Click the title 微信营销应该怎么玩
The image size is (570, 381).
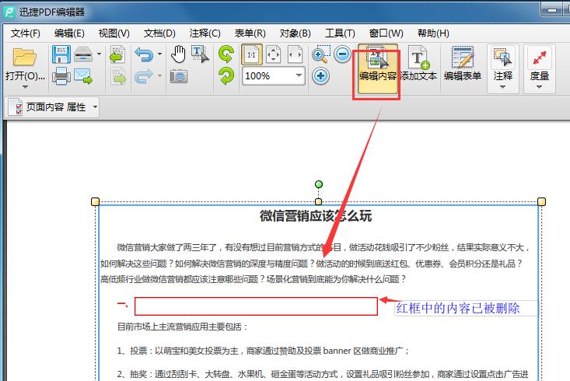[x=316, y=216]
